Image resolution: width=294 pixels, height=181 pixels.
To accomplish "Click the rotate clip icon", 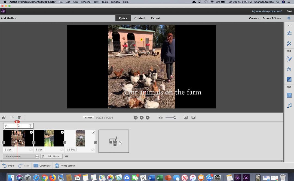I will [x=11, y=118].
